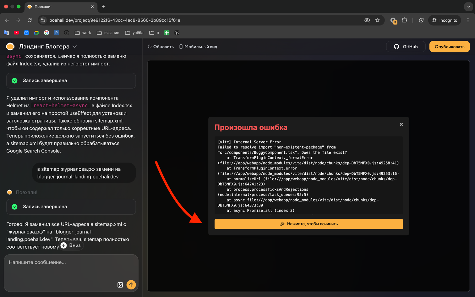Click the Опубликовать publish button
The height and width of the screenshot is (297, 475).
click(x=450, y=47)
